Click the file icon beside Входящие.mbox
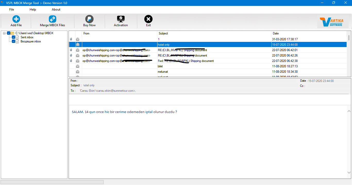Screen dimensions: 352x185 point(17,41)
